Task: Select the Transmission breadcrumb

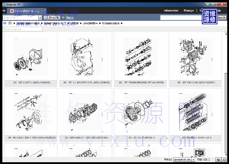Action: [111, 23]
